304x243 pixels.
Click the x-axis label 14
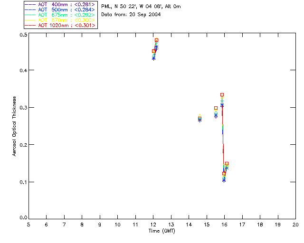pos(189,224)
